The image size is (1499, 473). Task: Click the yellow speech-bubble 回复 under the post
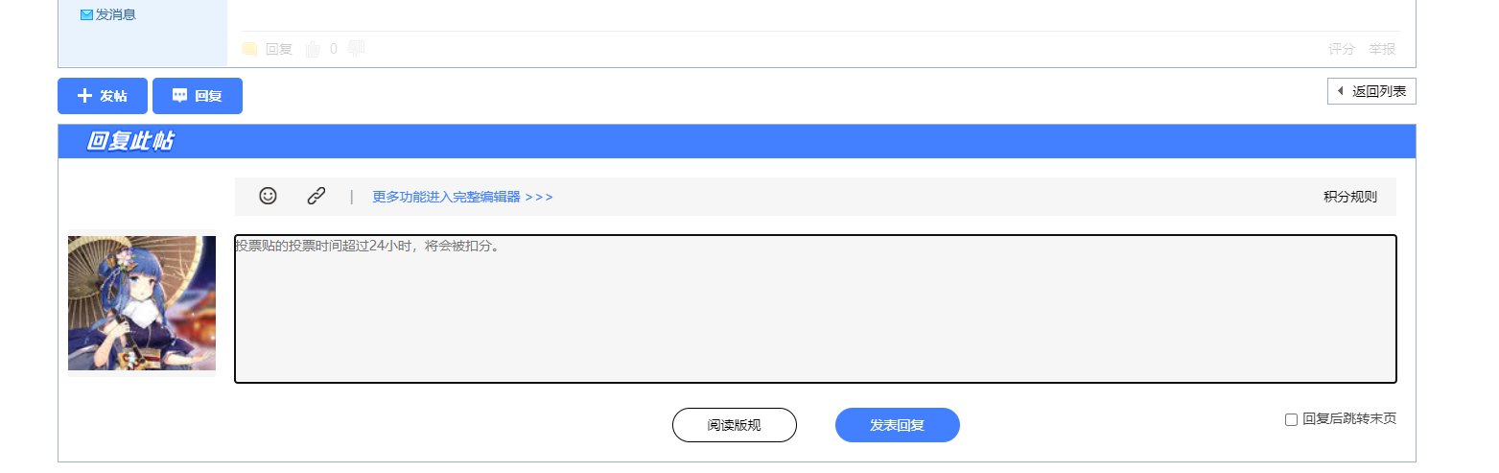pos(268,48)
